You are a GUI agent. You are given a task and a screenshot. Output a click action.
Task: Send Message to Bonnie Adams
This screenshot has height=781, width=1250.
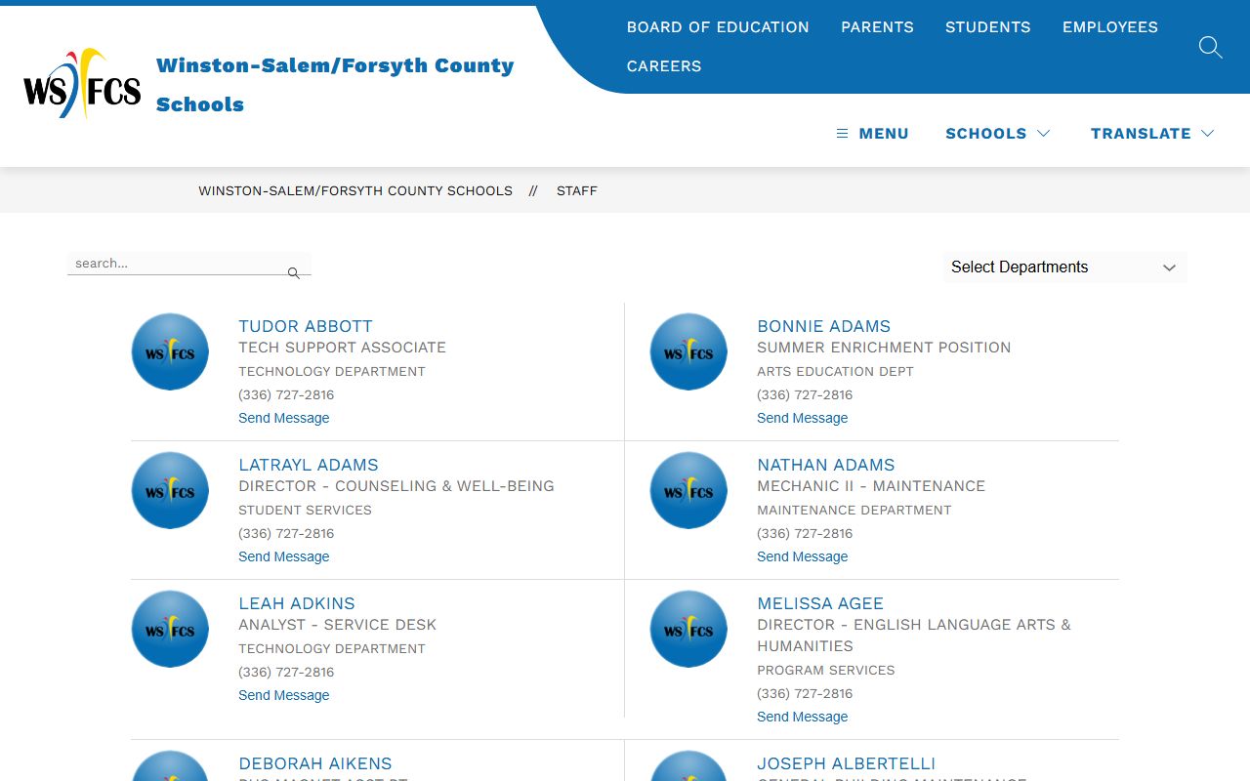point(803,418)
